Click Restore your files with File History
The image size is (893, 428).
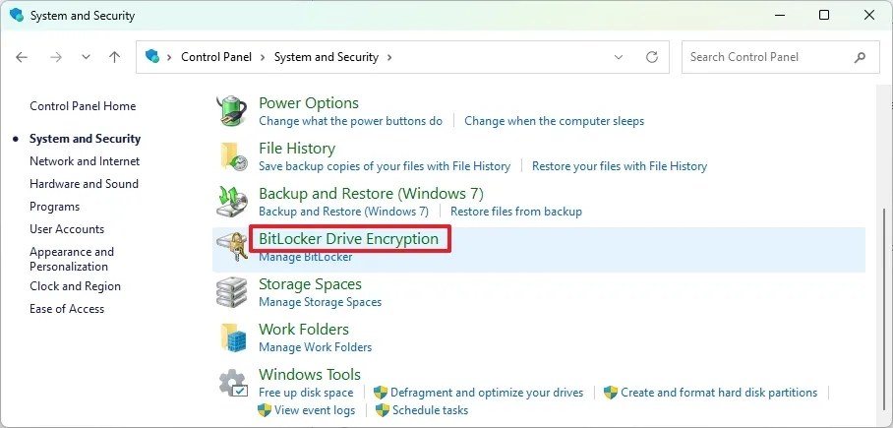click(x=620, y=166)
